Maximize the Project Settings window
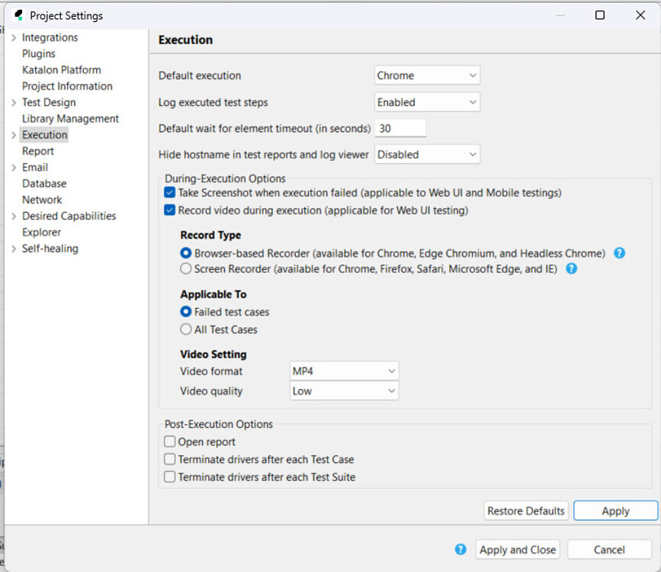 click(x=600, y=15)
